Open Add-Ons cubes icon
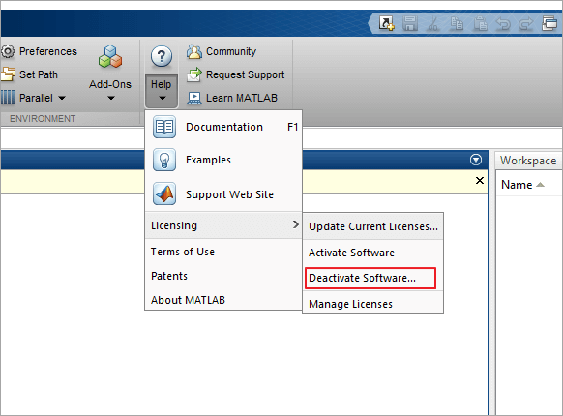Image resolution: width=563 pixels, height=416 pixels. (x=110, y=56)
